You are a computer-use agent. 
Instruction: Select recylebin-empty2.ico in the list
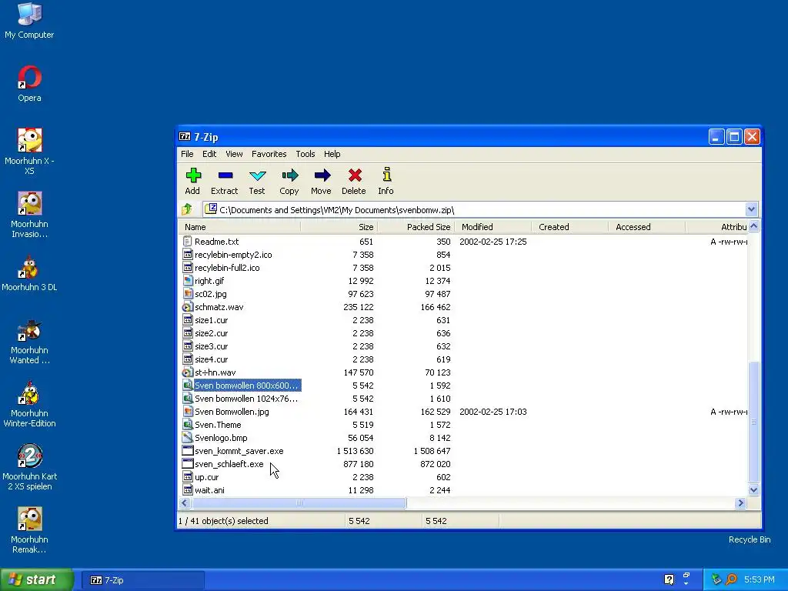point(233,255)
